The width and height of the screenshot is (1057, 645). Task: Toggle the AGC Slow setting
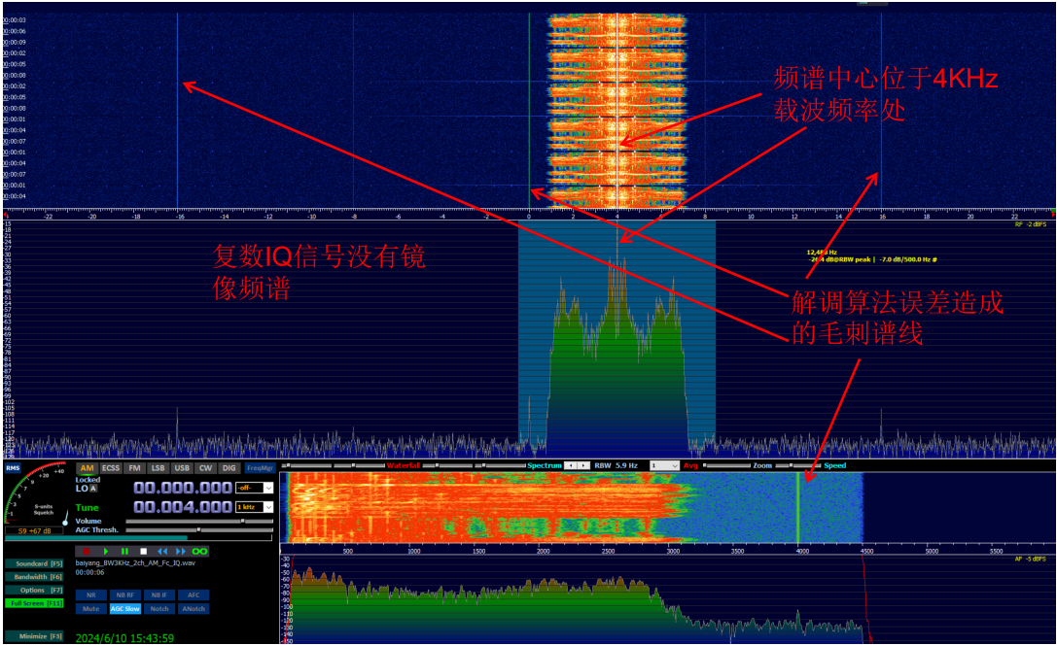[124, 609]
